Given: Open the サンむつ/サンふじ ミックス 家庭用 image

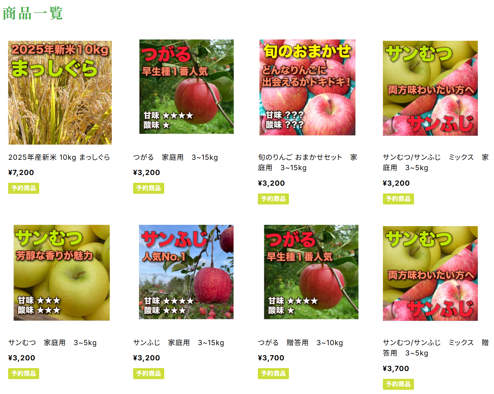Looking at the screenshot, I should click(x=430, y=88).
